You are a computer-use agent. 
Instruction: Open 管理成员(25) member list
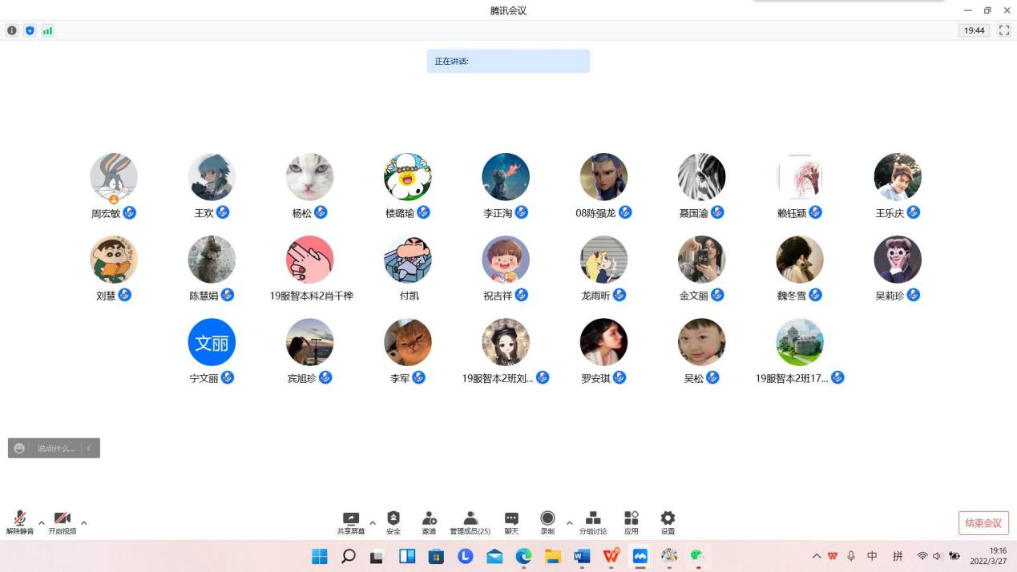tap(470, 522)
